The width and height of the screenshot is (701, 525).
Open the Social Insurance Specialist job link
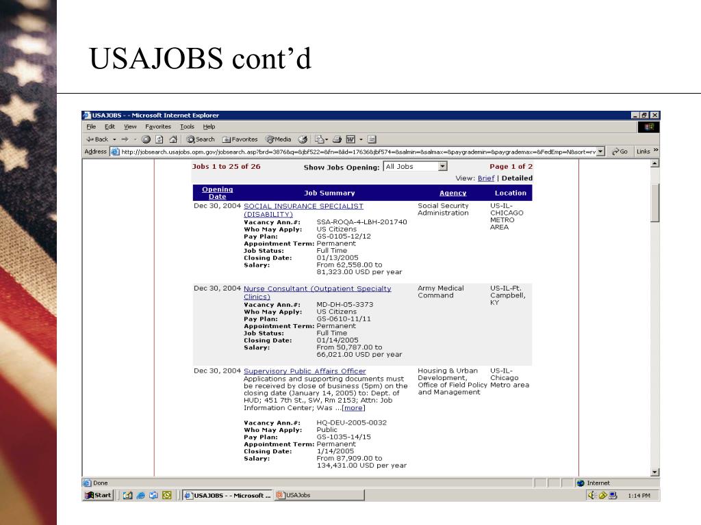tap(303, 210)
